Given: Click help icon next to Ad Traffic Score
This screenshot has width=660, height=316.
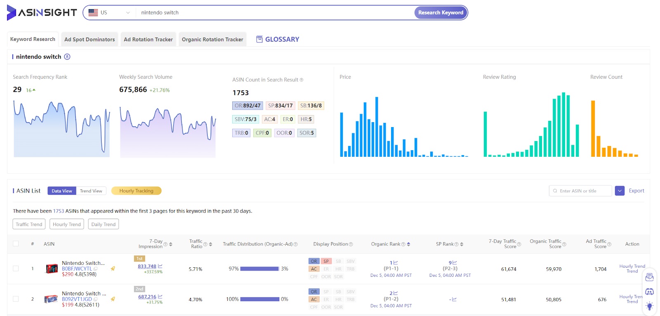Looking at the screenshot, I should click(x=609, y=244).
